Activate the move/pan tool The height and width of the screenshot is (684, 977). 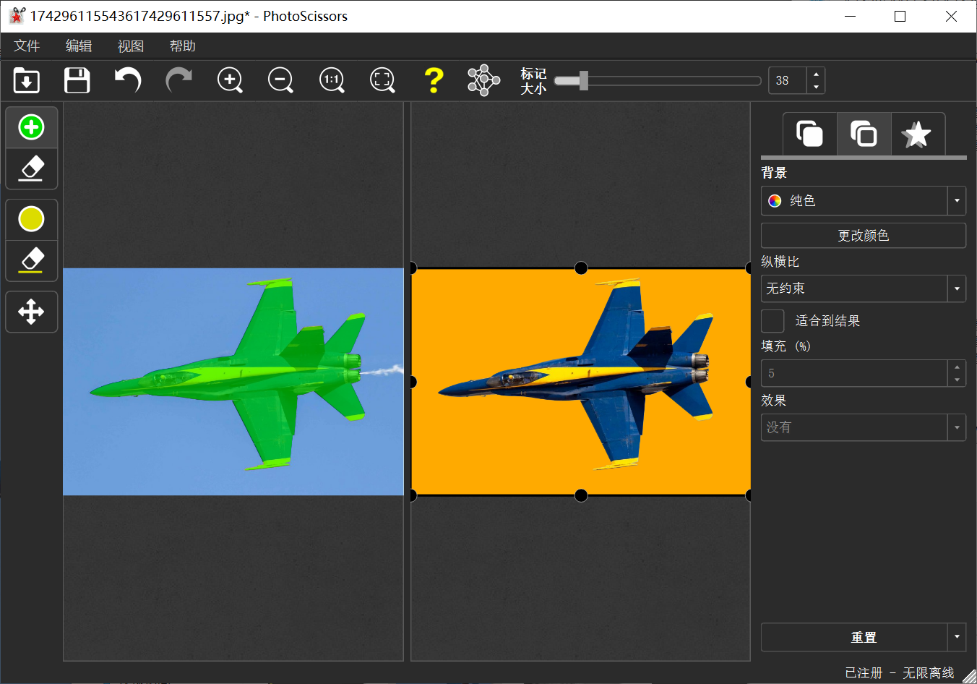pyautogui.click(x=31, y=312)
